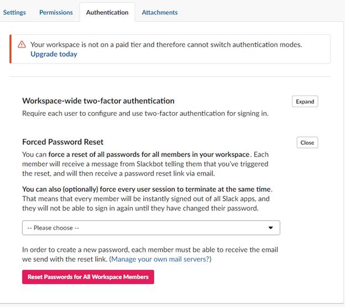Click the two-factor requirement description text

pos(145,113)
